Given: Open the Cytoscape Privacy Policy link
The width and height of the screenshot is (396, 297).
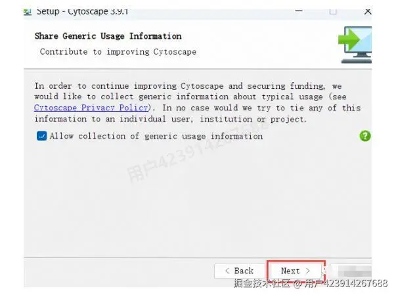Looking at the screenshot, I should (91, 108).
